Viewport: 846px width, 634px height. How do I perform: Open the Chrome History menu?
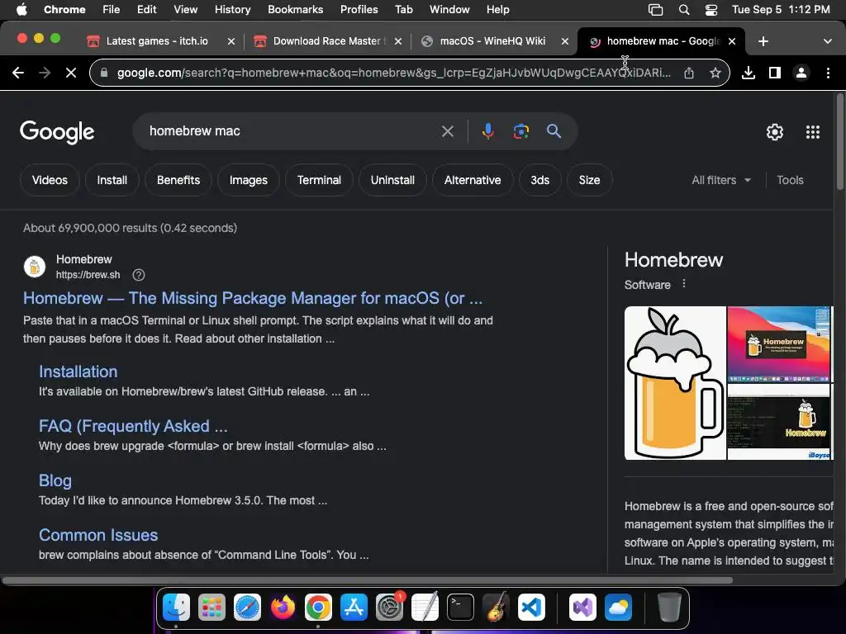(232, 10)
